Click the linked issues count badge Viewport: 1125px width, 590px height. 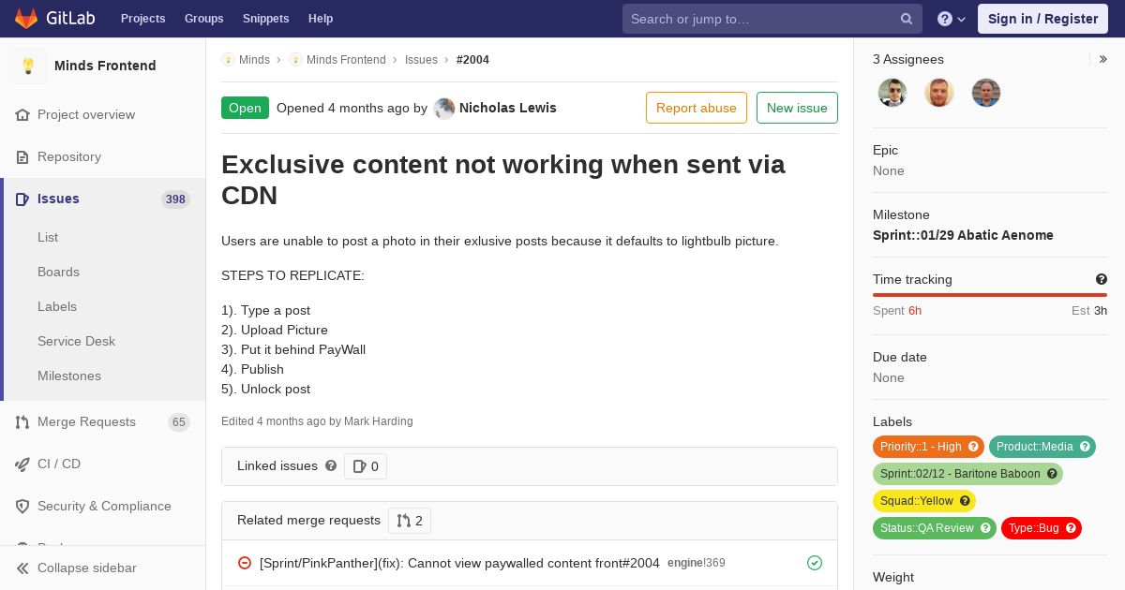[366, 466]
